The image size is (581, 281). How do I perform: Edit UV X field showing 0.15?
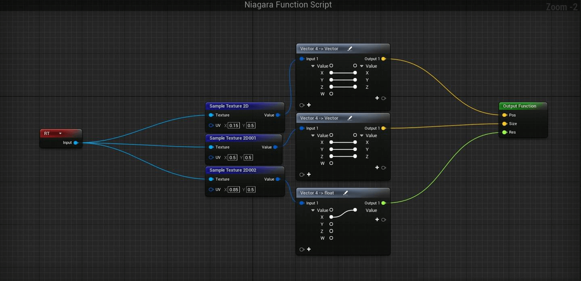[x=234, y=126]
